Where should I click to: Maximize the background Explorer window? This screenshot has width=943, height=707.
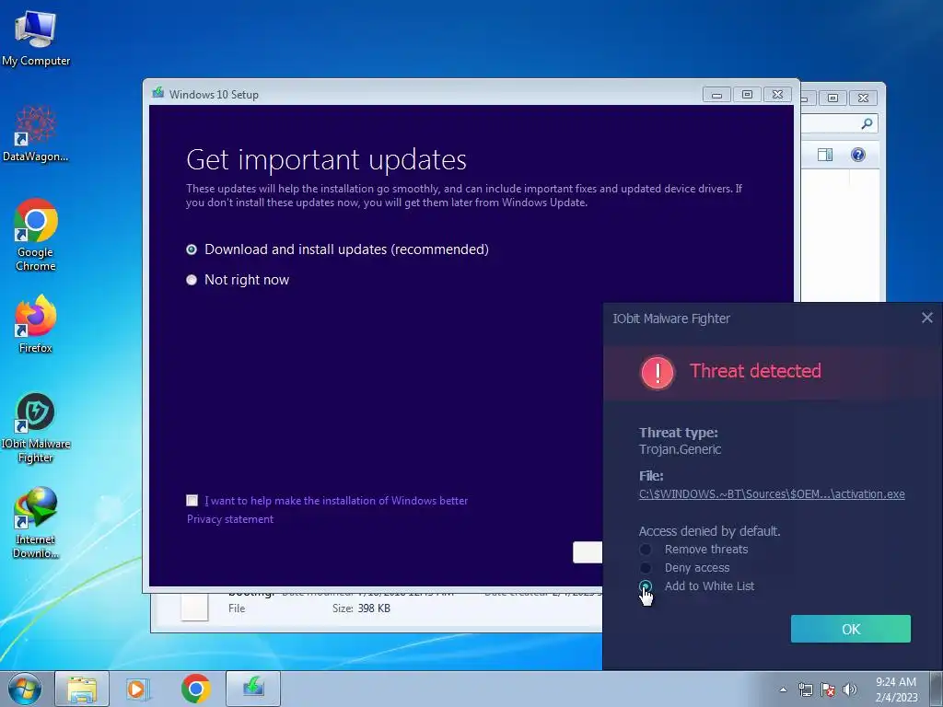click(x=832, y=98)
